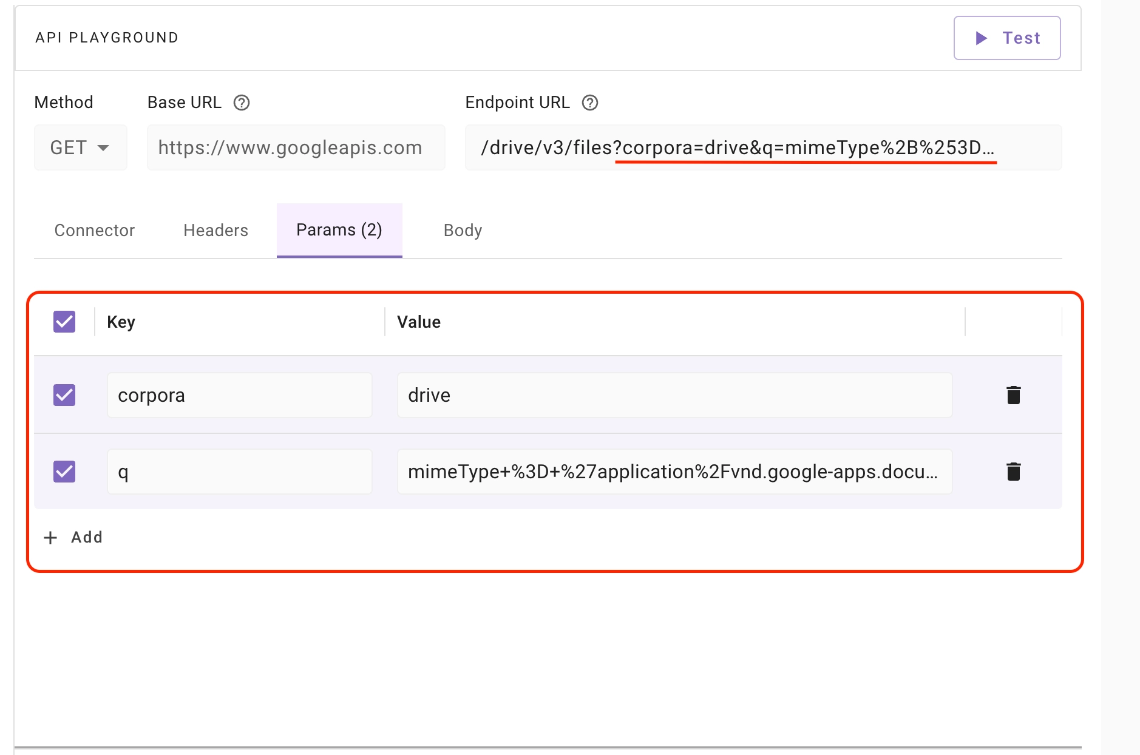Delete the q parameter row
The image size is (1140, 755).
coord(1013,472)
